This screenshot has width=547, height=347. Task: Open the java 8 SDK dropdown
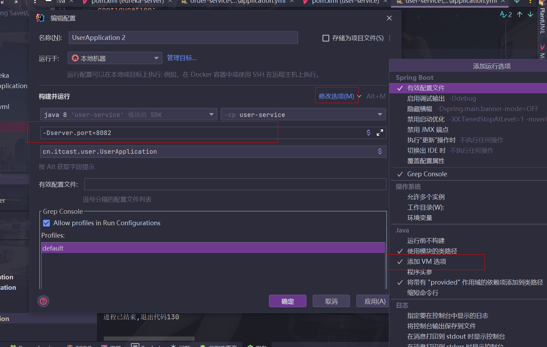click(x=129, y=115)
